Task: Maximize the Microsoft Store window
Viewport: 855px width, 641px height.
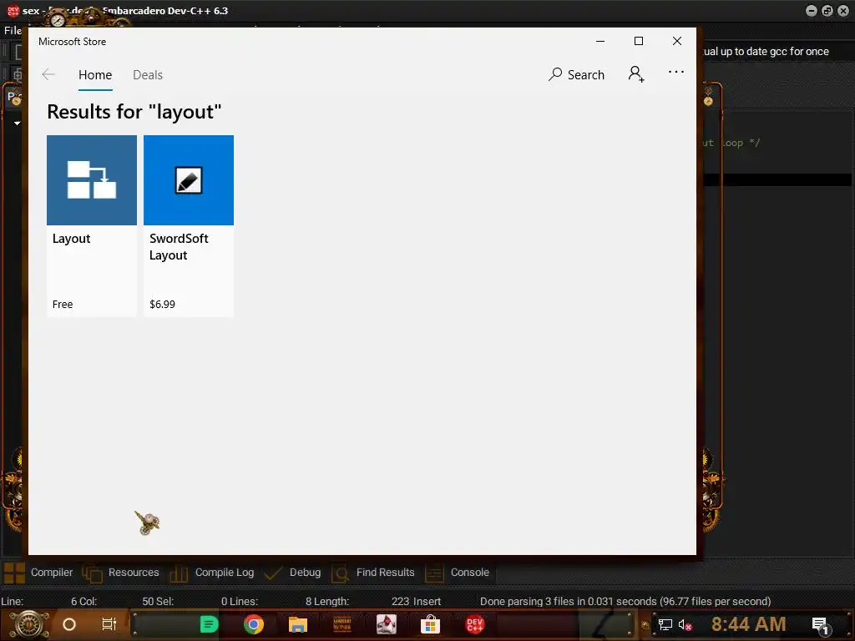Action: coord(639,41)
